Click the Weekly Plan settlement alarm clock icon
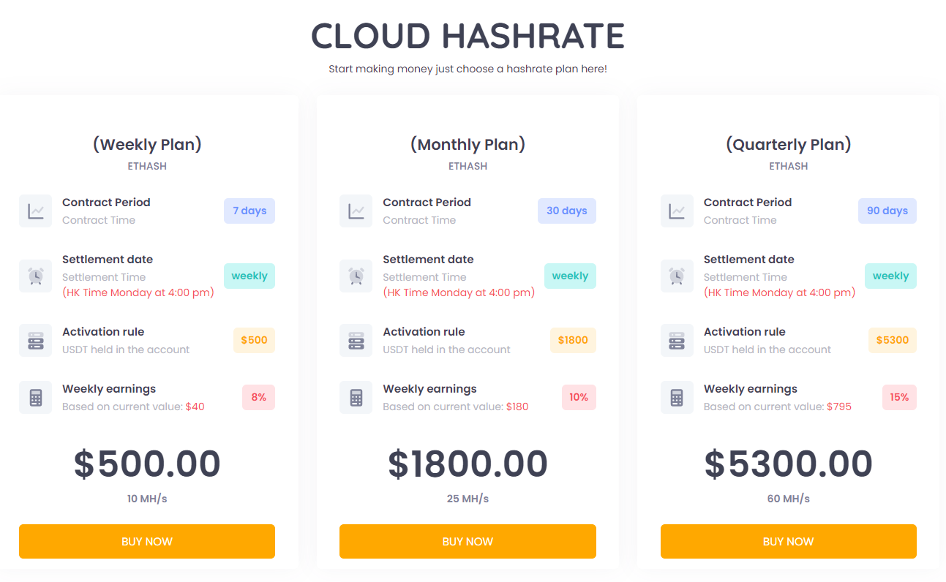The image size is (946, 582). pos(35,276)
